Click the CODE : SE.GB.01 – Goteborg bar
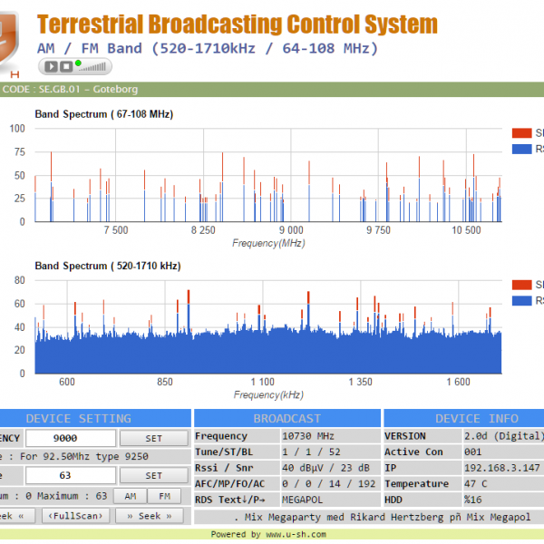 pos(272,90)
